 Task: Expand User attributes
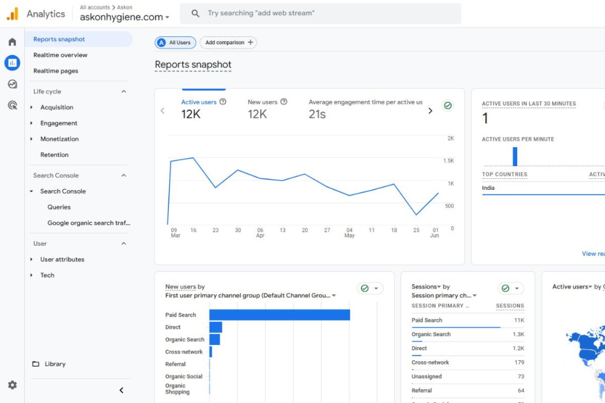pos(31,259)
